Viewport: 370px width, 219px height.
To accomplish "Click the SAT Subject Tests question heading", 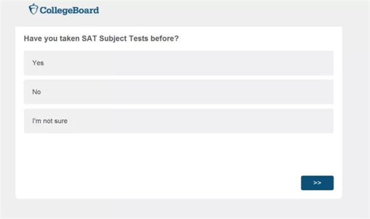I will pos(101,39).
